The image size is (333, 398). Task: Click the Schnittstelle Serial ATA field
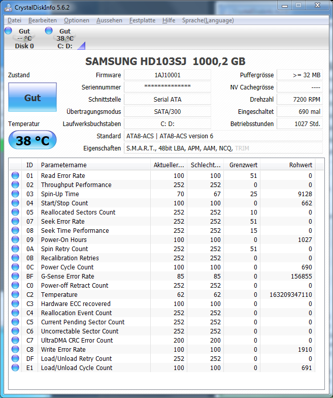click(168, 99)
